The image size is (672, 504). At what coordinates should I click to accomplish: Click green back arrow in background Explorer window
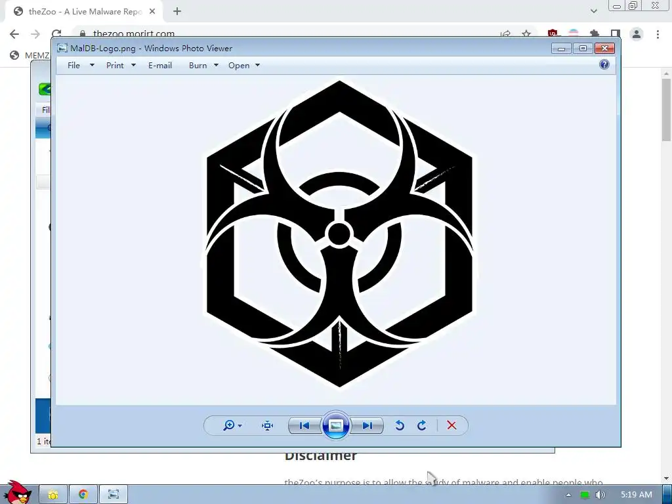[x=45, y=89]
